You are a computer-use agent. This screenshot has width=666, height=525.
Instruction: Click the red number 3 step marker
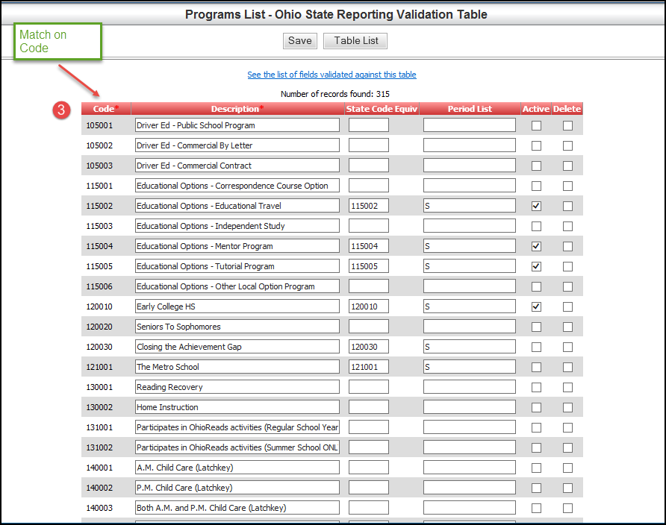point(63,110)
